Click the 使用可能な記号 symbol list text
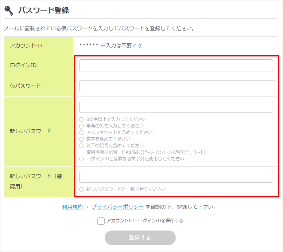 (146, 152)
